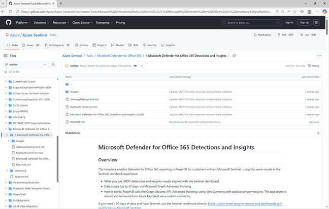Open Microsoft Defender for Office 365 breadcrumb
Screen dimensions: 329x209
click(x=119, y=56)
